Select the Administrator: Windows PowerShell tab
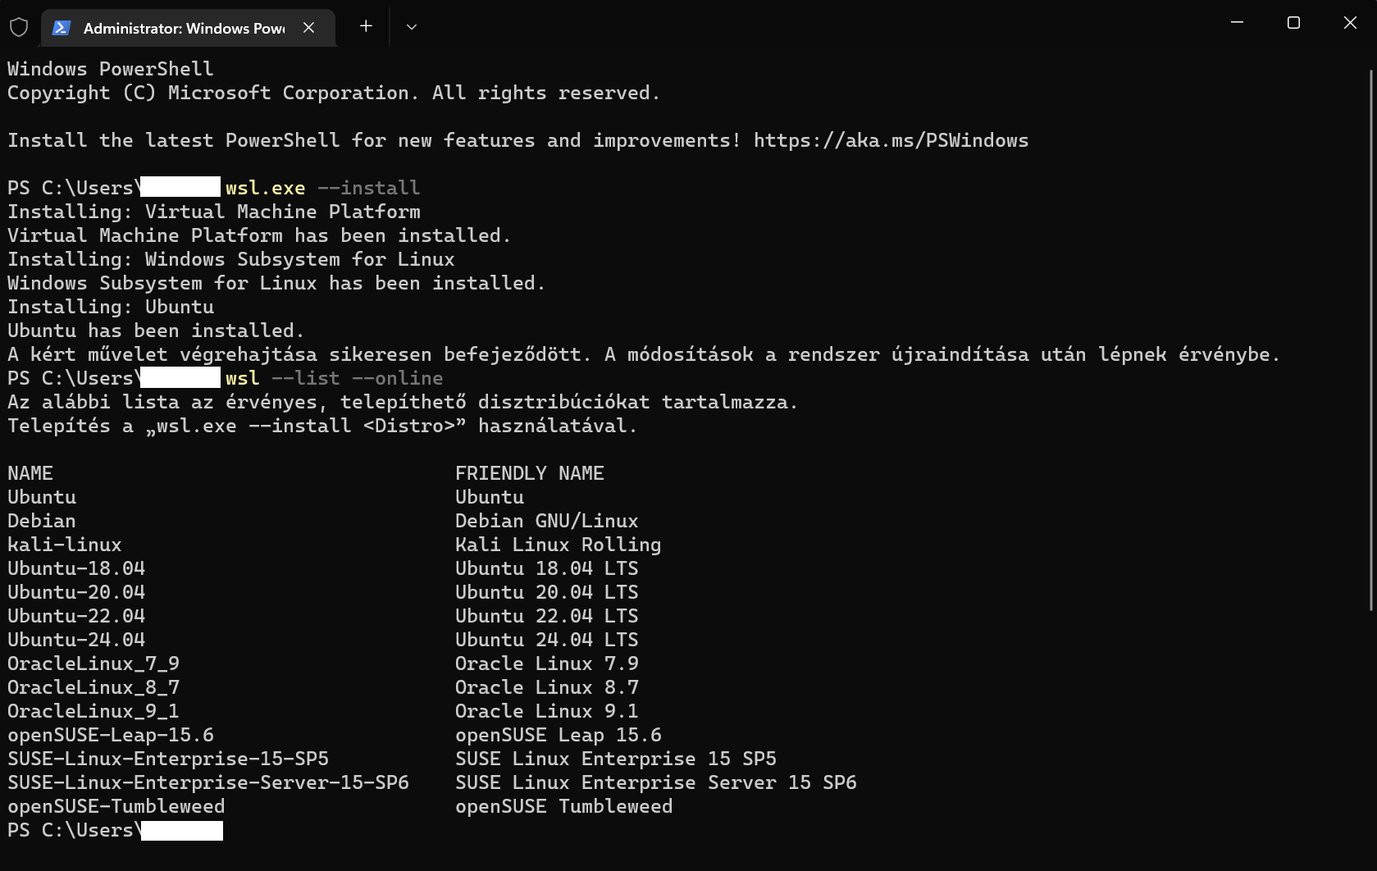Viewport: 1377px width, 871px height. pos(188,28)
